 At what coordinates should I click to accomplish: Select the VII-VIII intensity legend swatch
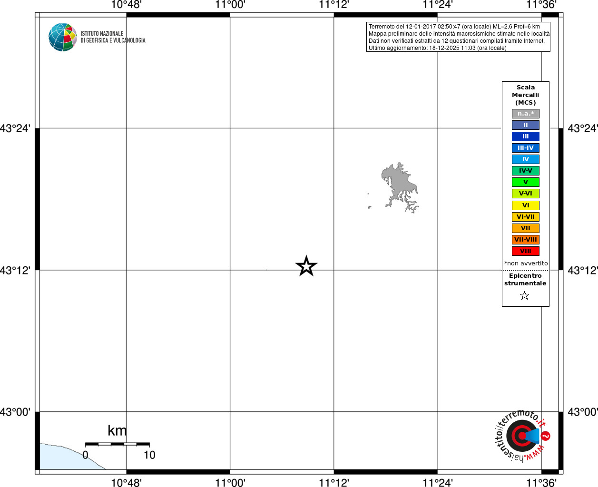526,240
